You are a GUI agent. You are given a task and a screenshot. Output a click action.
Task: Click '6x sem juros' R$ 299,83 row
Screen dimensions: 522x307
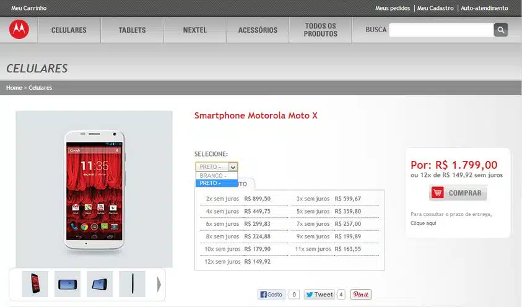pos(244,224)
